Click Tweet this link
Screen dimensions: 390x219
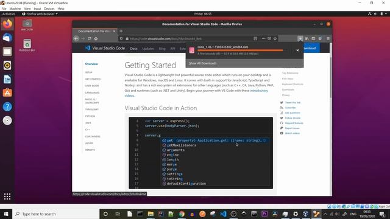[x=292, y=103]
